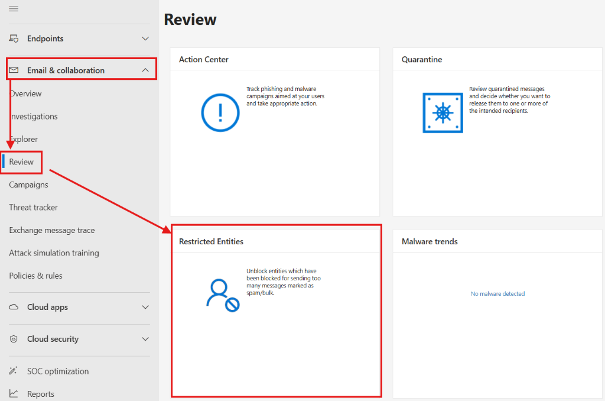Select Review in the sidebar
Viewport: 605px width, 401px height.
point(21,162)
